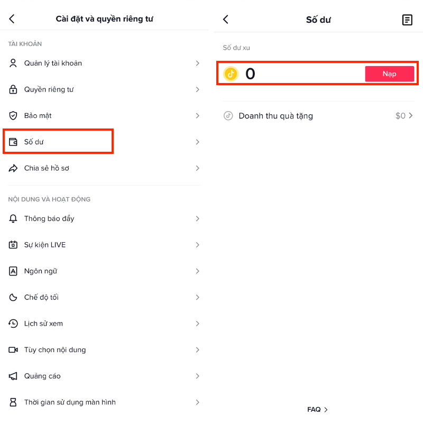423x423 pixels.
Task: Go back using the left arrow on Số dư
Action: click(x=226, y=19)
